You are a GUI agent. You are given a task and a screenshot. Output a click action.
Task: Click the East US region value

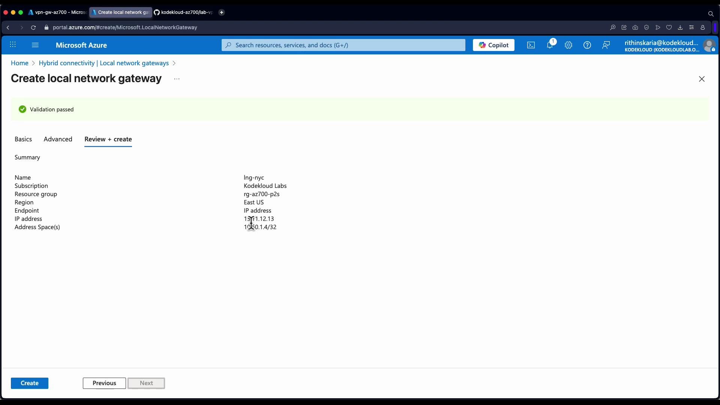(x=254, y=202)
